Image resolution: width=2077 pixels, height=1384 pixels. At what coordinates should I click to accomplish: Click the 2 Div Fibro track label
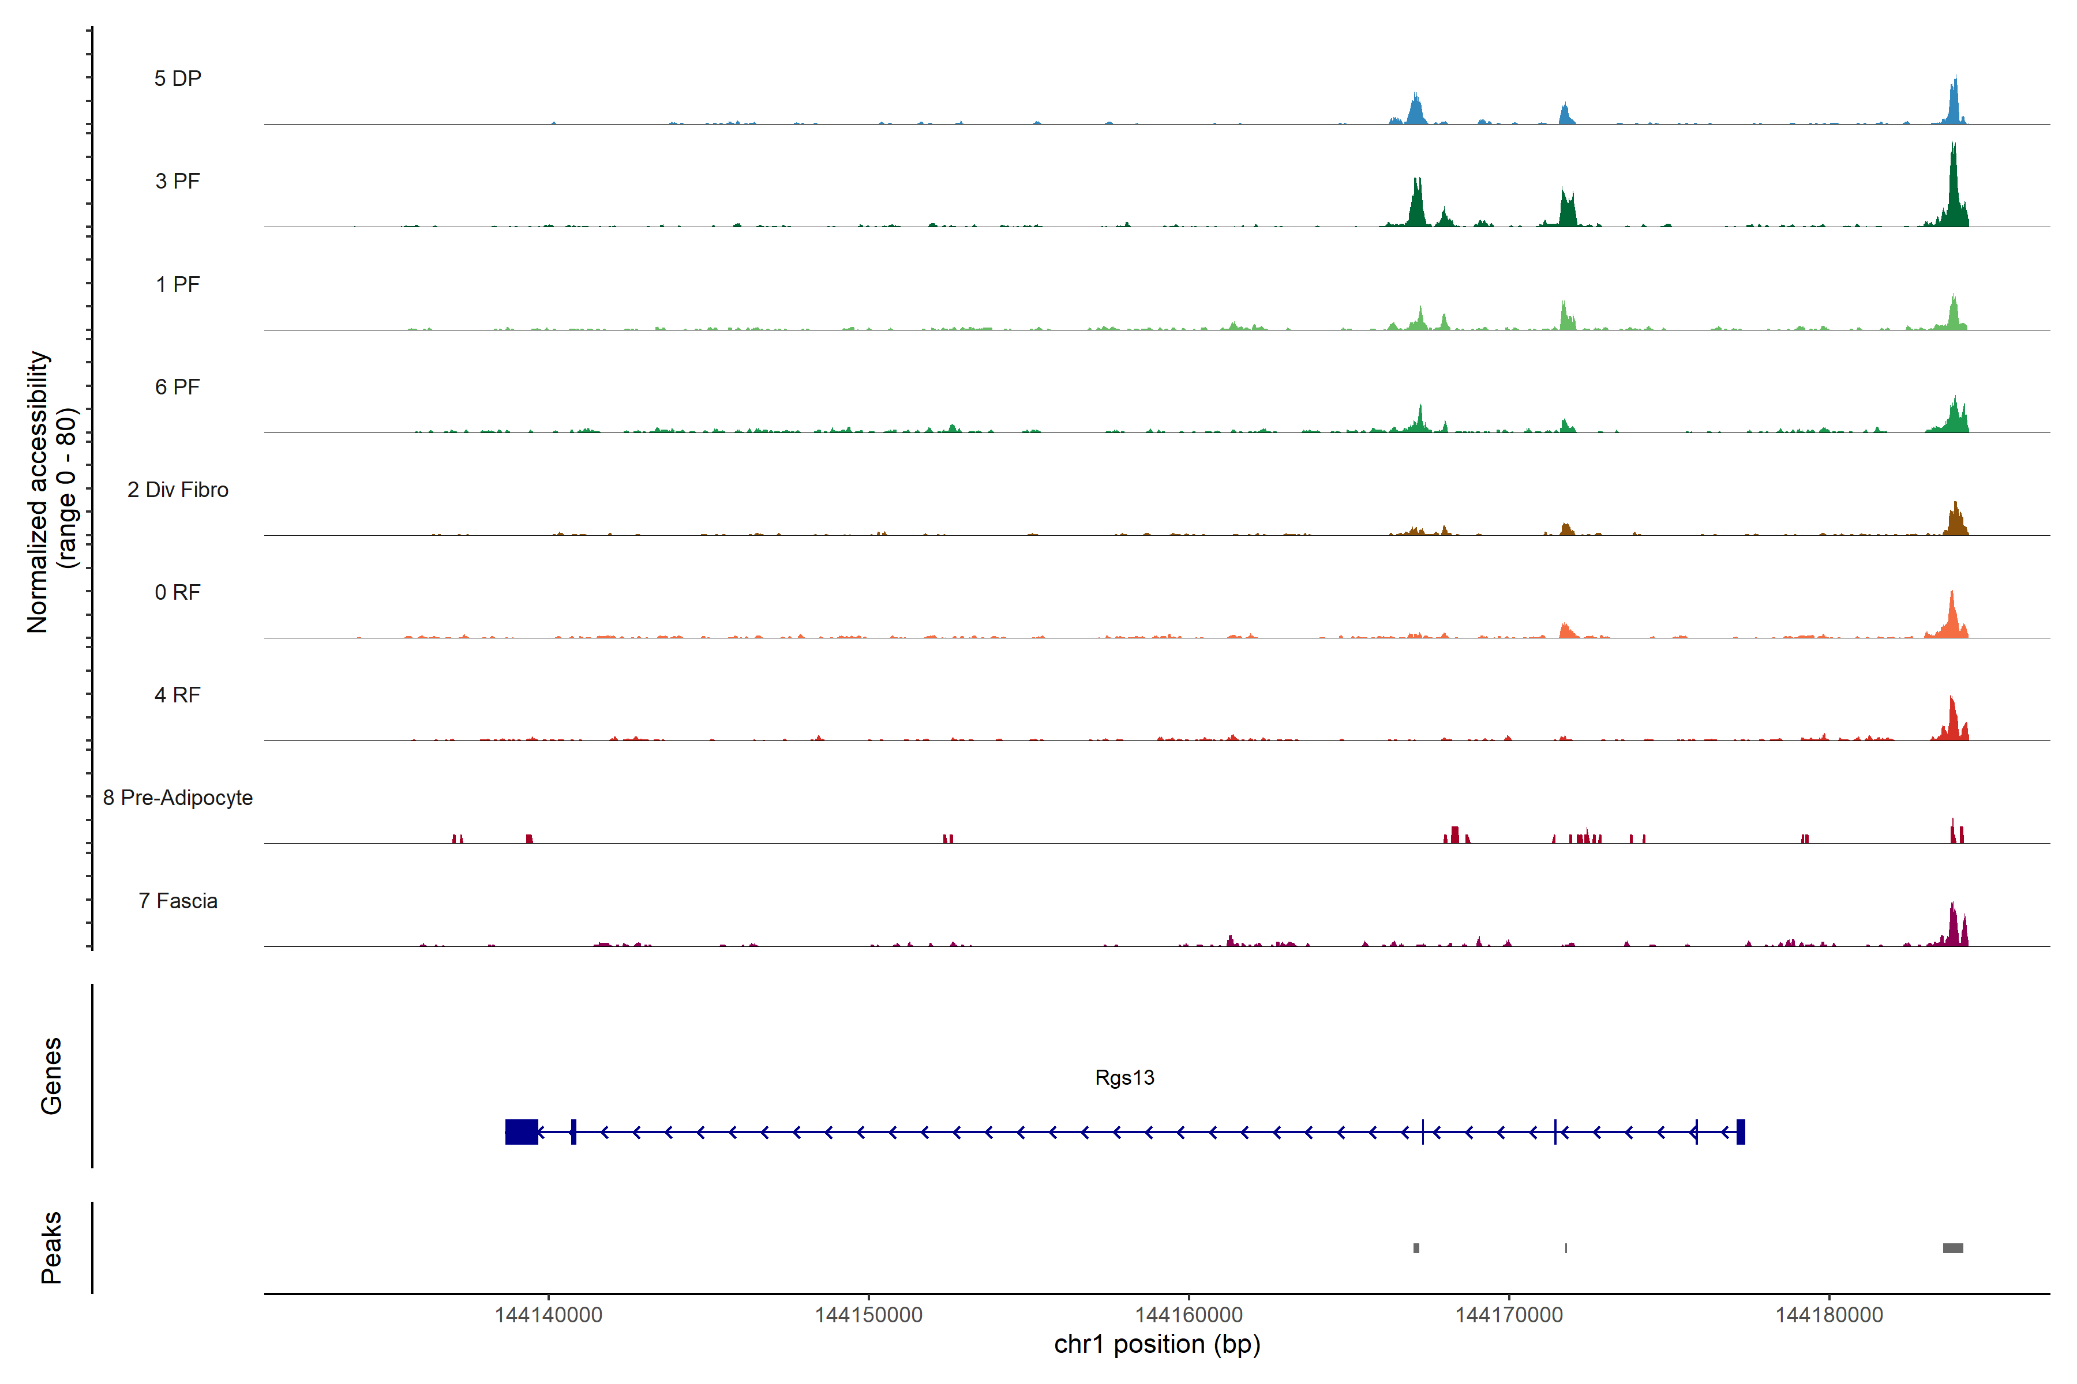pyautogui.click(x=178, y=490)
